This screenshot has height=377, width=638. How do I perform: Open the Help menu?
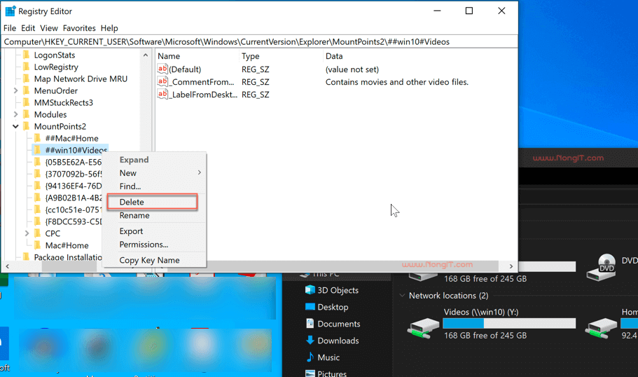(109, 28)
